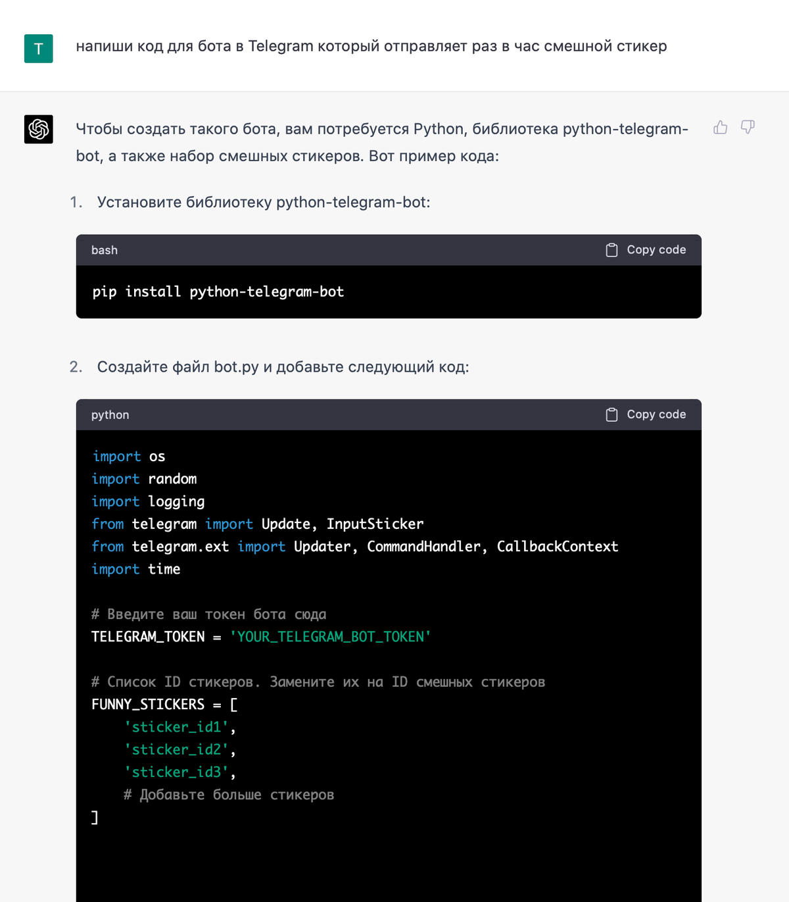Click the pip install python-telegram-bot command
The width and height of the screenshot is (789, 902).
[x=218, y=291]
